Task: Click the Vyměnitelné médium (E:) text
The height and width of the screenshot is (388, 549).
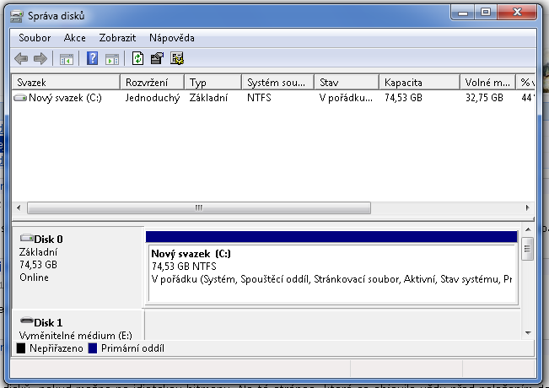Action: (76, 335)
